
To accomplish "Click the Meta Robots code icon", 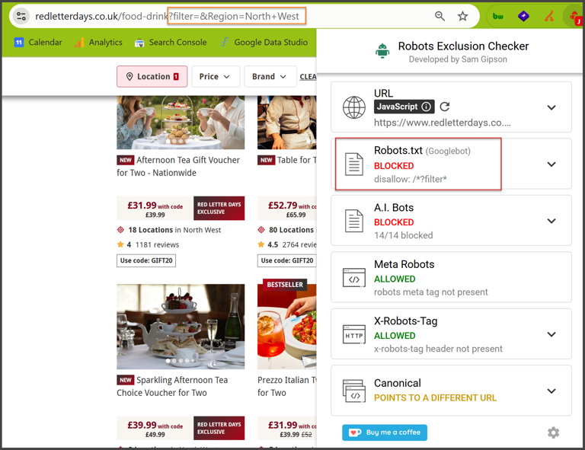I will pos(354,278).
